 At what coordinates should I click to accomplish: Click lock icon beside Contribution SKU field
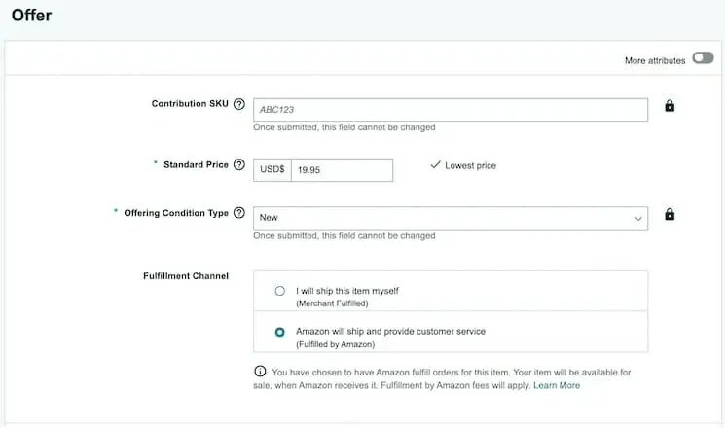pos(670,106)
